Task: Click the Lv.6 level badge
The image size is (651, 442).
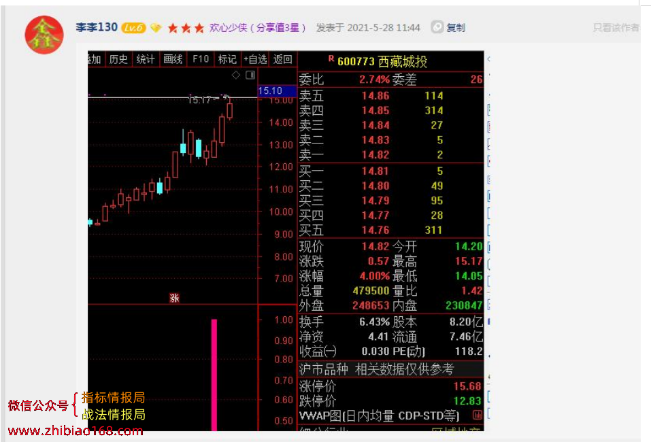Action: tap(133, 28)
